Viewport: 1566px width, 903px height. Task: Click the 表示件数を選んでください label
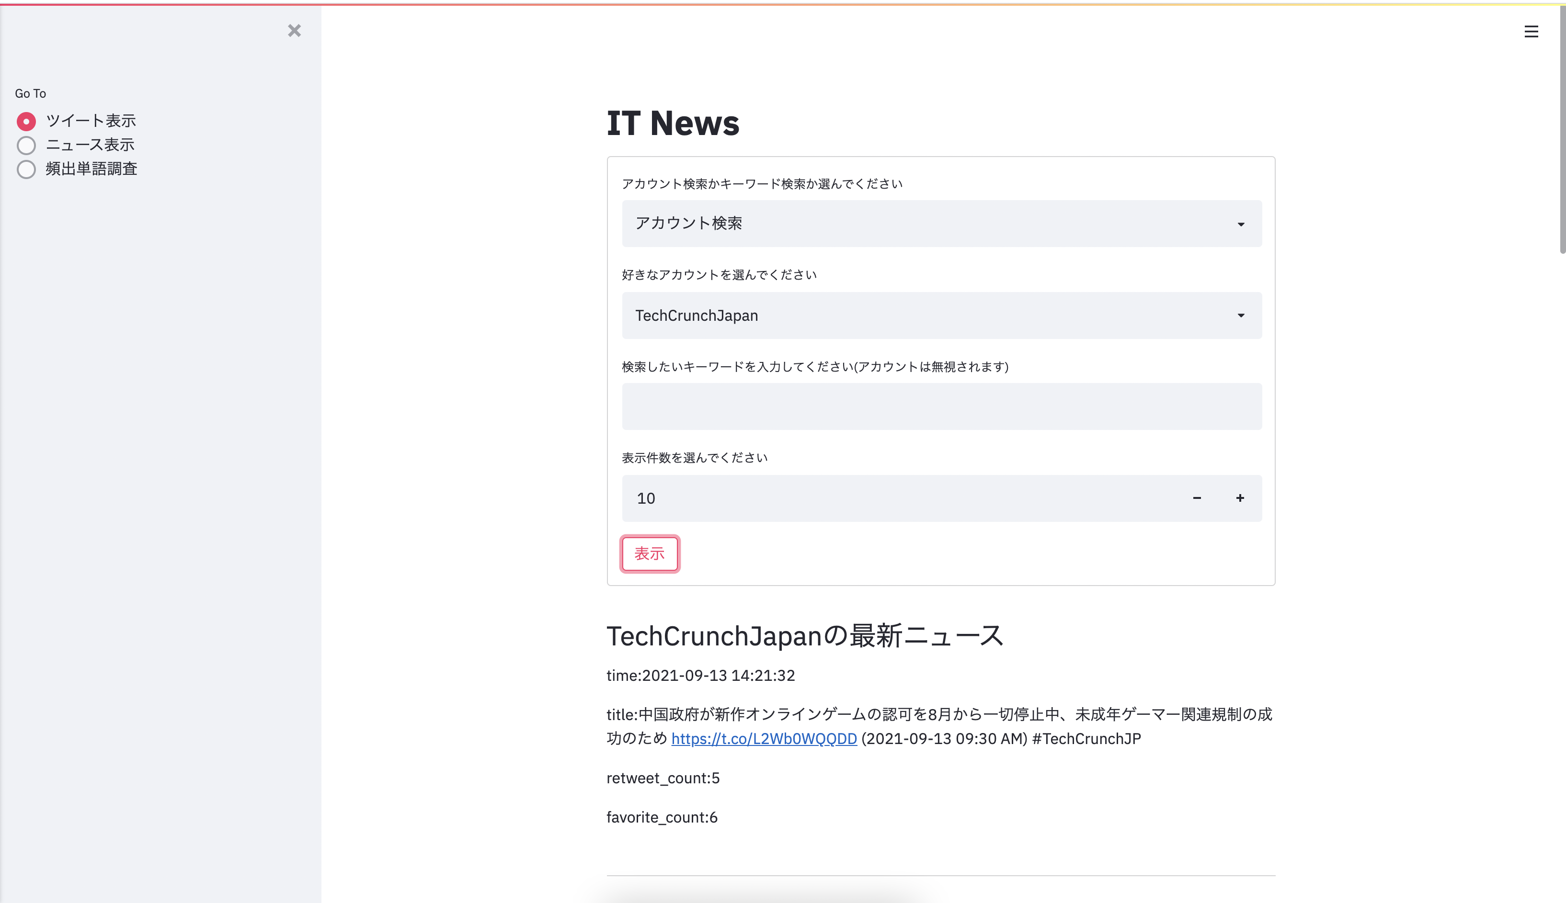[x=694, y=458]
